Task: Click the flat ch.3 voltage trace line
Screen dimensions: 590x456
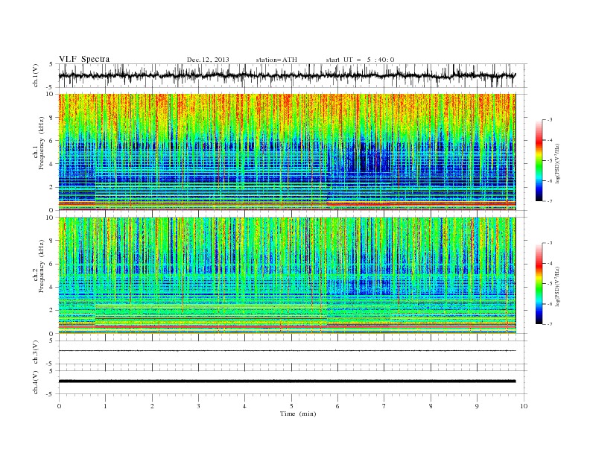Action: click(x=287, y=351)
